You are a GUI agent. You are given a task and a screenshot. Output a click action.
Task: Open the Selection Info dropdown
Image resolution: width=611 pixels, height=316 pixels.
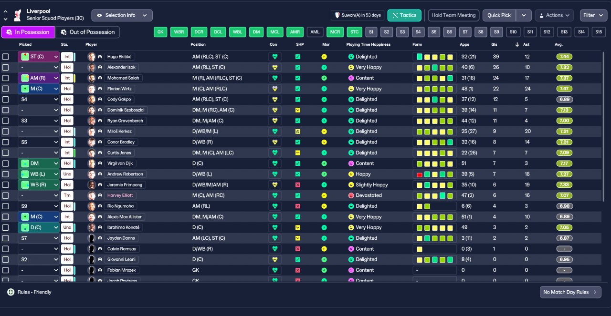coord(122,15)
